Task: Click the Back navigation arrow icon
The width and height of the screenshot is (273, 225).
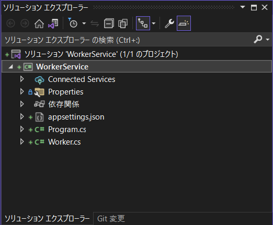Action: pyautogui.click(x=10, y=23)
